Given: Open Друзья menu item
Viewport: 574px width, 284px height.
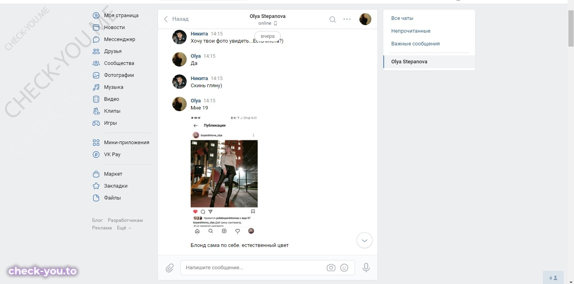Looking at the screenshot, I should 113,51.
